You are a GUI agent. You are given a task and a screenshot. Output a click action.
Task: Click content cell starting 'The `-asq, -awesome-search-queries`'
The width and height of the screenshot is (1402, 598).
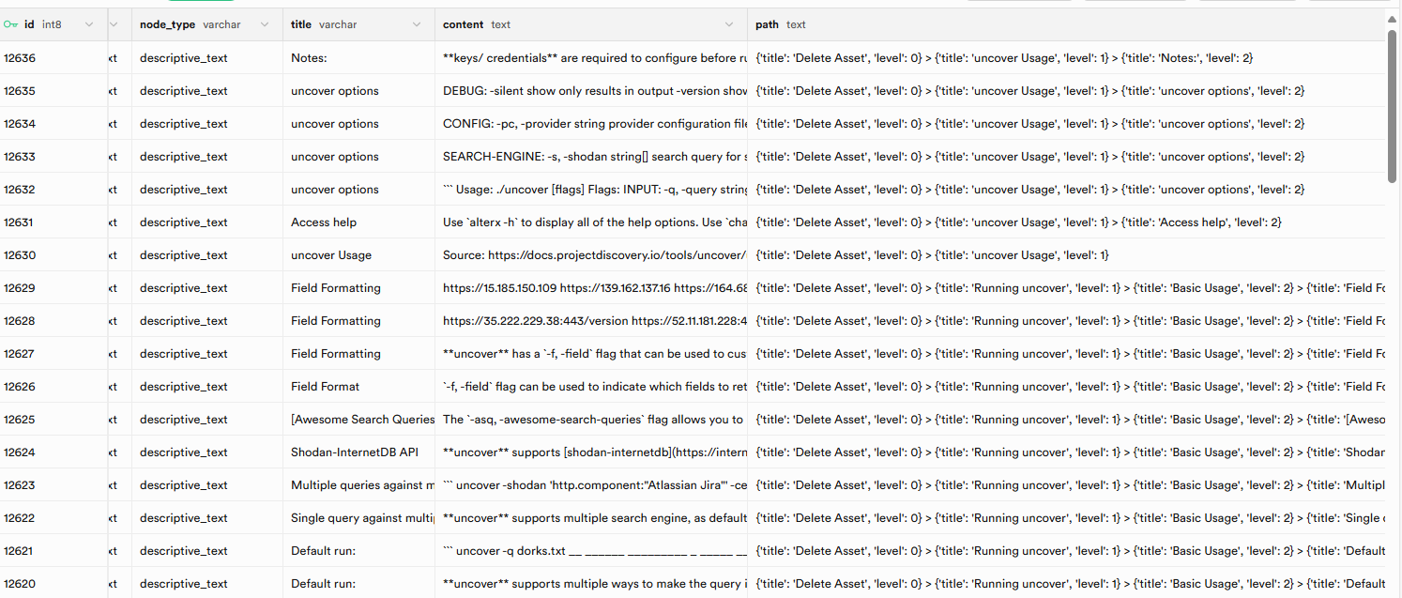591,420
